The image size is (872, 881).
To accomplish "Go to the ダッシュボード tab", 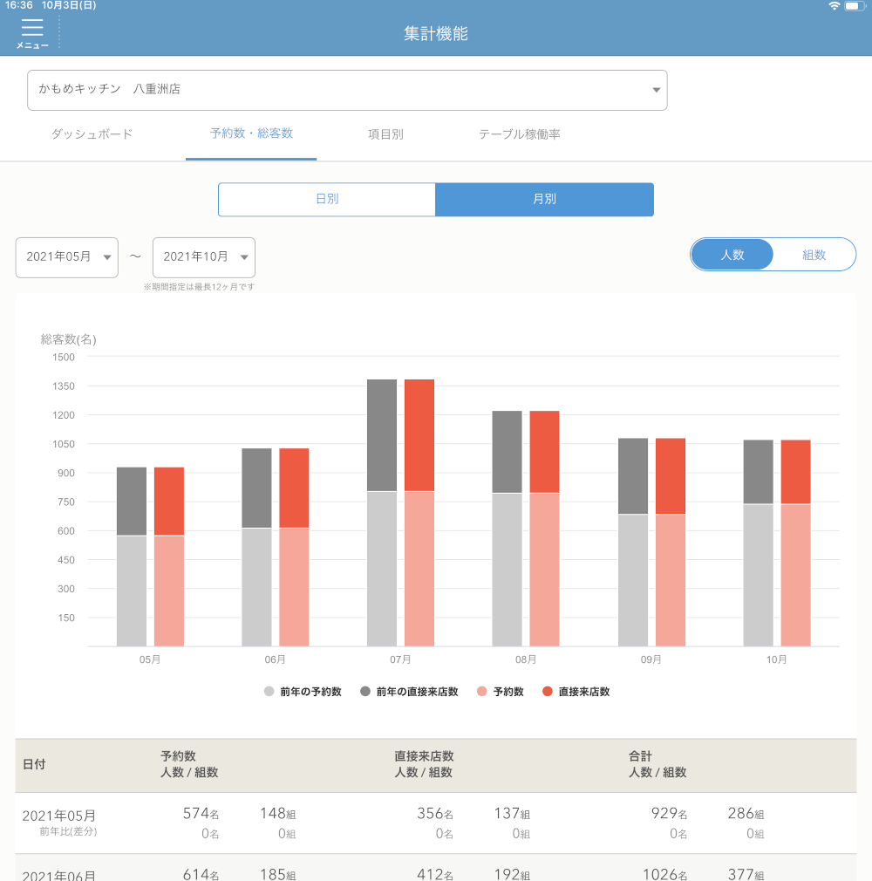I will pos(92,134).
